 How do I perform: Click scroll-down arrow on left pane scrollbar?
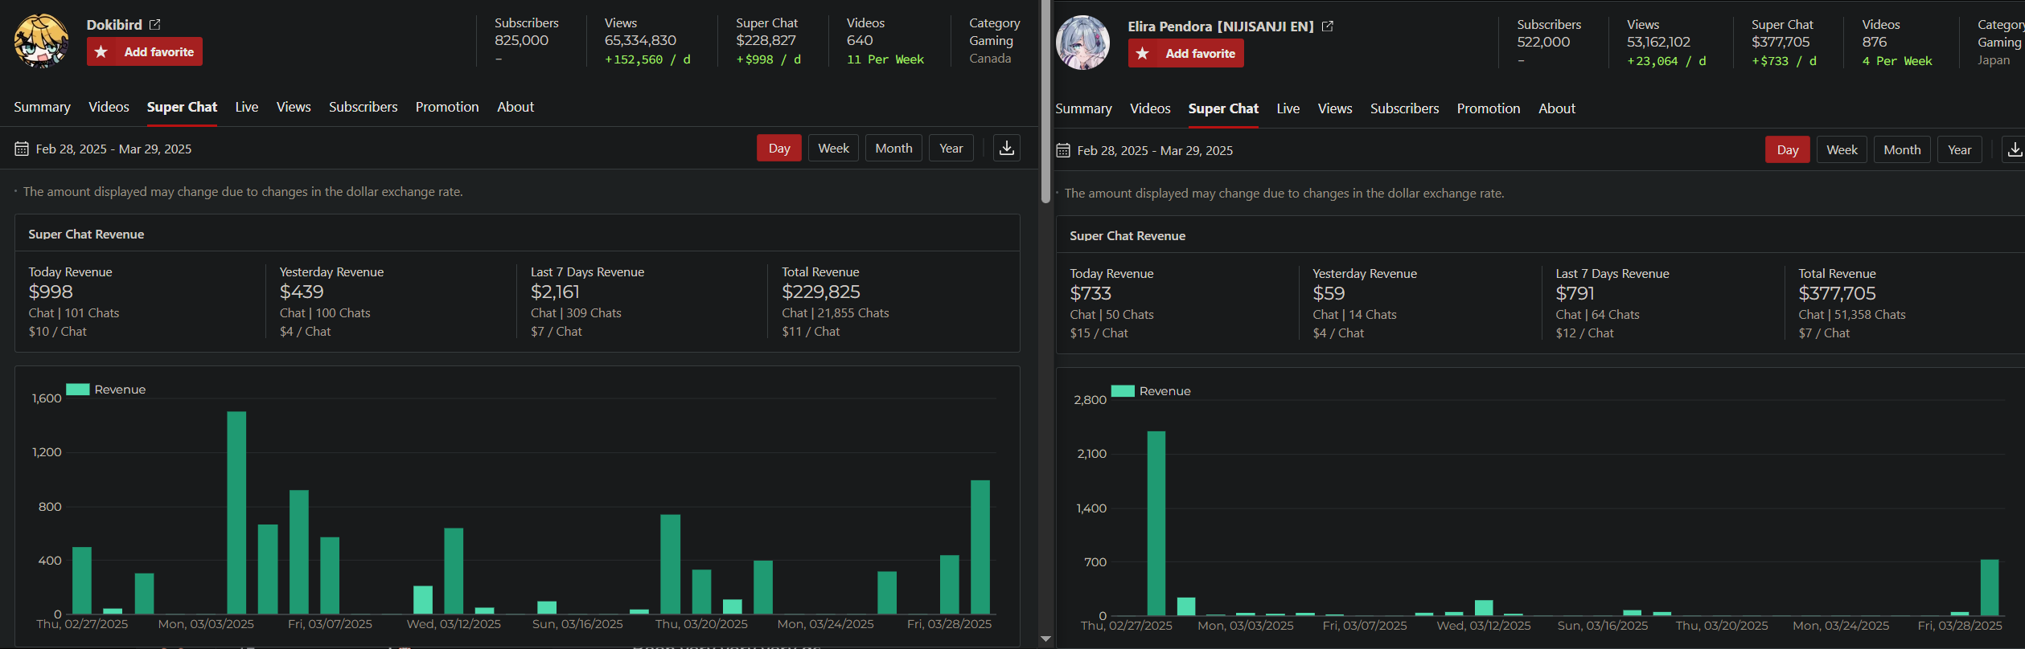point(1045,639)
